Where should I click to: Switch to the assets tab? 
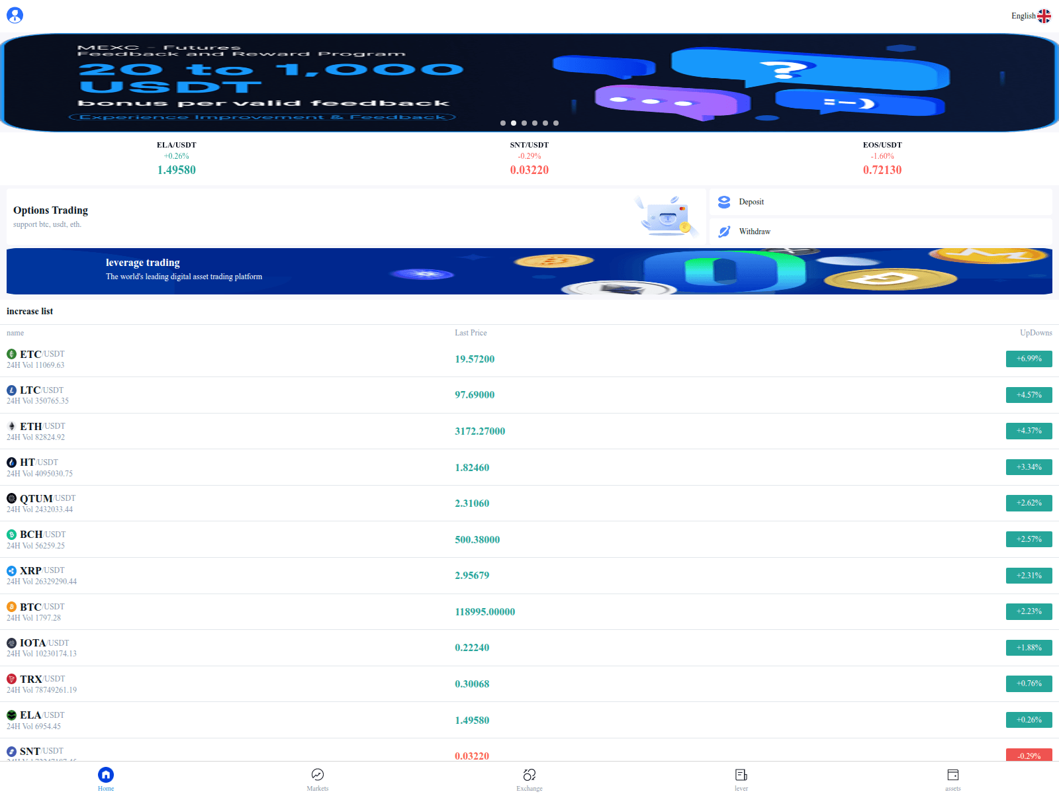click(x=953, y=779)
